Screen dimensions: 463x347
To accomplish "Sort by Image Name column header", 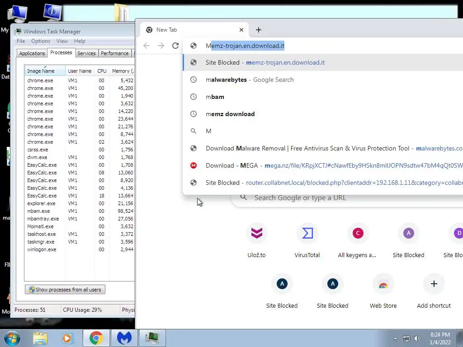I will point(45,71).
